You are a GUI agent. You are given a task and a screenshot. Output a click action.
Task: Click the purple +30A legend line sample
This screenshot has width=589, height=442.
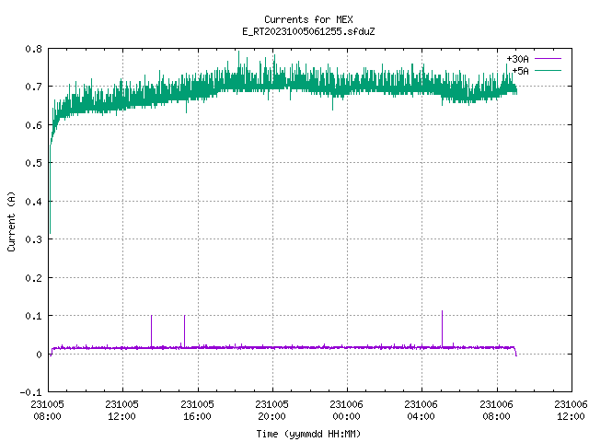point(548,59)
